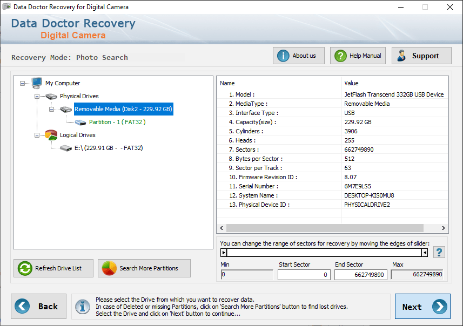Screen dimensions: 463x326
Task: Select the '4. Capacity(size) :' row
Action: (x=332, y=122)
